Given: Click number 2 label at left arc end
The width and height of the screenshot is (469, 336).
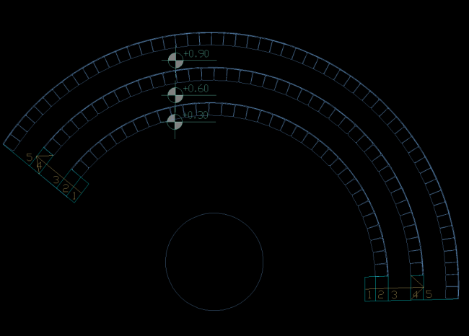Looking at the screenshot, I should click(x=66, y=188).
